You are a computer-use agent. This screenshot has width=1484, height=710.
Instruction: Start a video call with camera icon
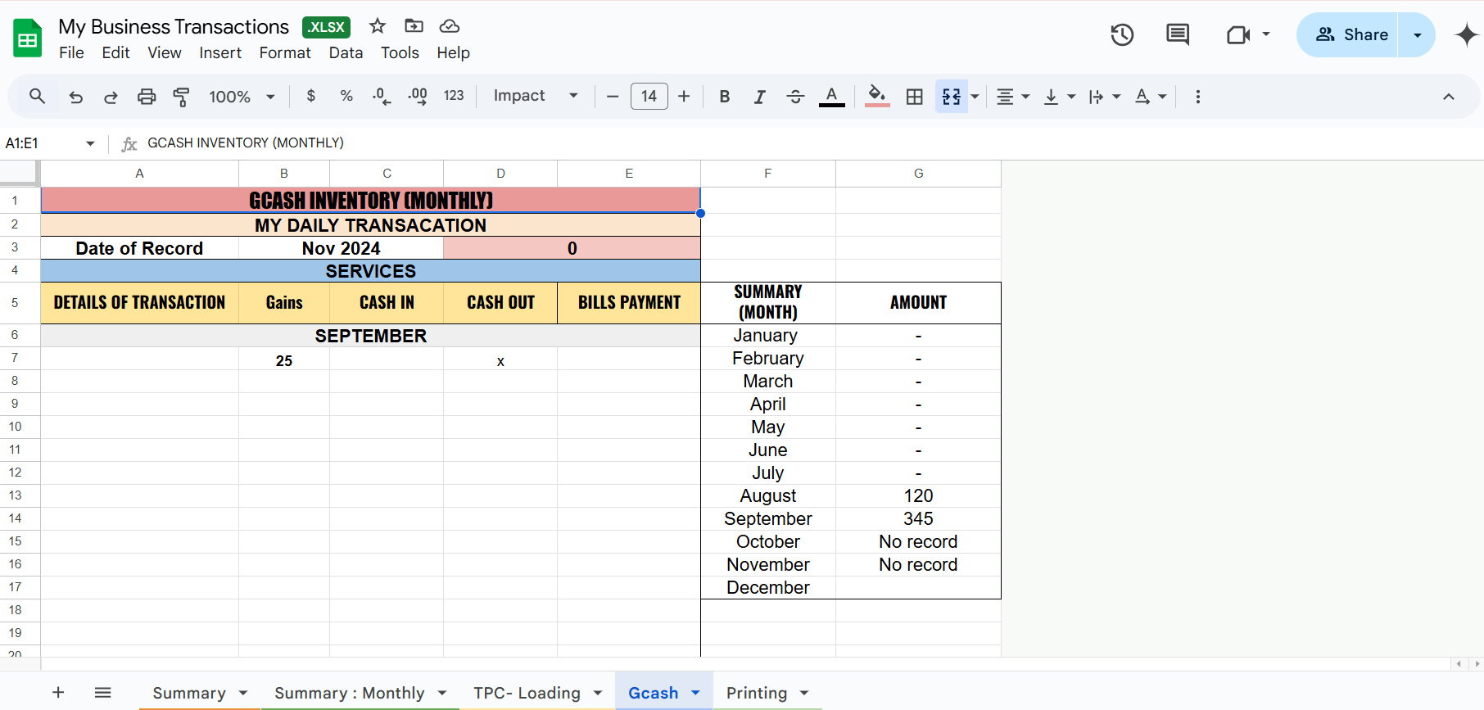click(1238, 34)
